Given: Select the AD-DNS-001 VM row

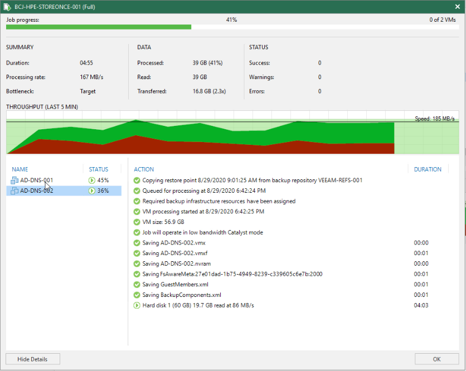Looking at the screenshot, I should [x=64, y=180].
